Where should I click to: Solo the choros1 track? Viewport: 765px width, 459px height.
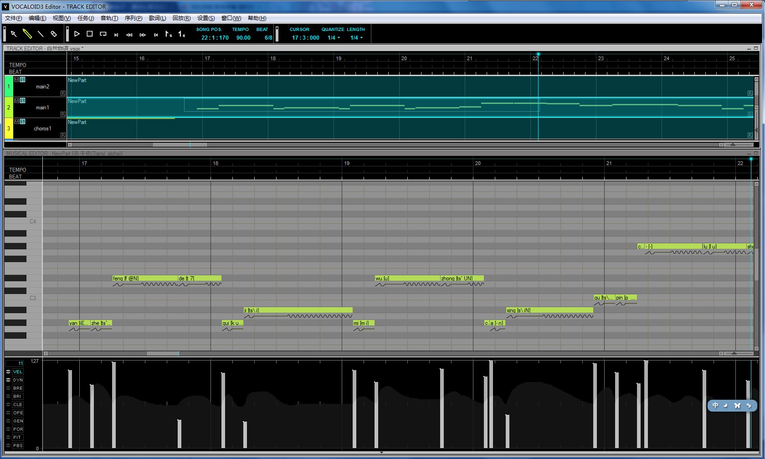click(23, 121)
